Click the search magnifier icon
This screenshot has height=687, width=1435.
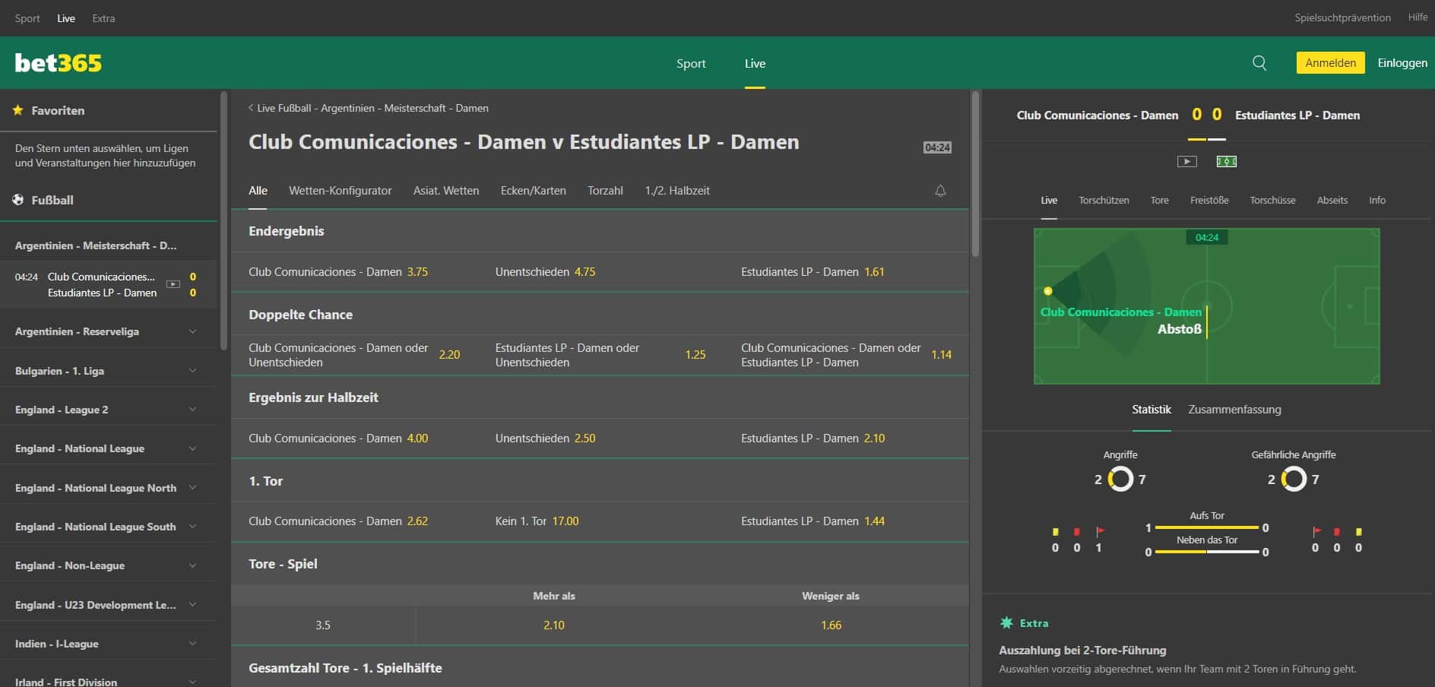click(1259, 63)
